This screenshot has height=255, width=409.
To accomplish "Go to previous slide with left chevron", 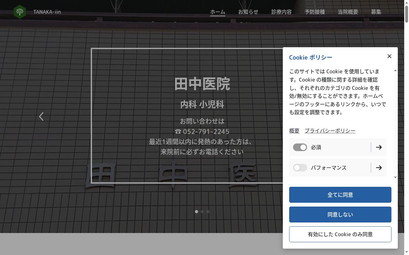I will tap(41, 116).
